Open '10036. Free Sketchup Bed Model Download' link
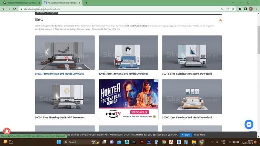Viewport: 260px width, 146px height. pyautogui.click(x=60, y=118)
